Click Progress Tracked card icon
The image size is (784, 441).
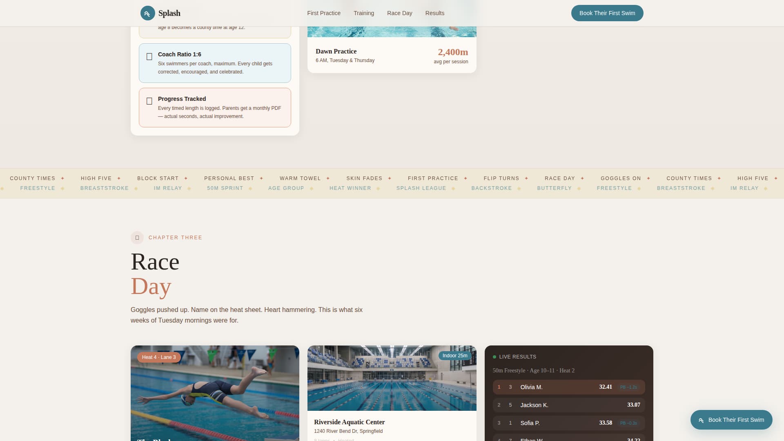pyautogui.click(x=149, y=101)
